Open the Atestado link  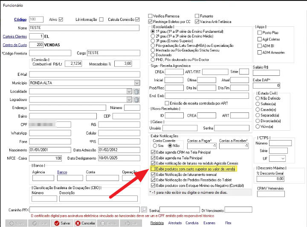(175, 223)
